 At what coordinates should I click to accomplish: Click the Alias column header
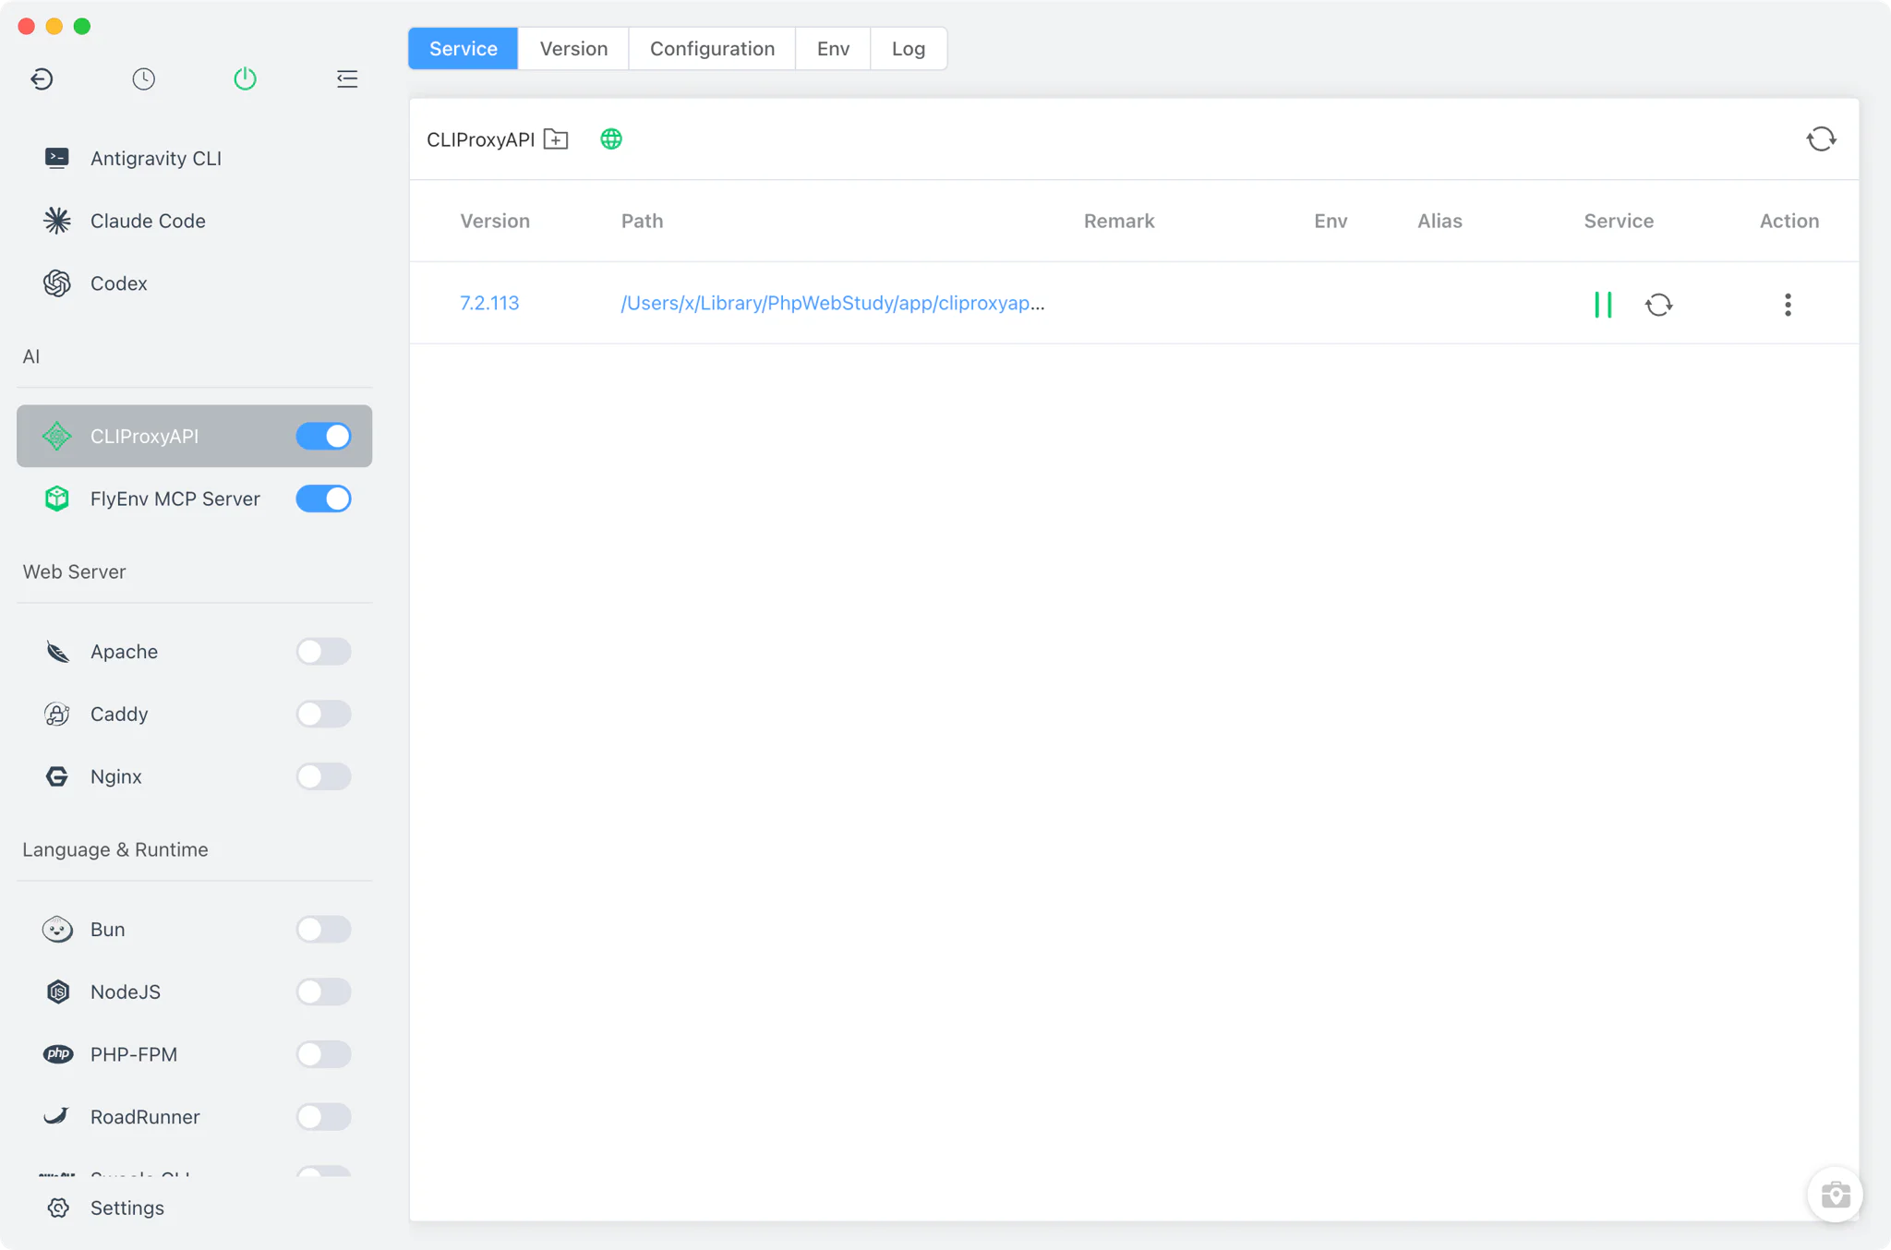pos(1439,221)
